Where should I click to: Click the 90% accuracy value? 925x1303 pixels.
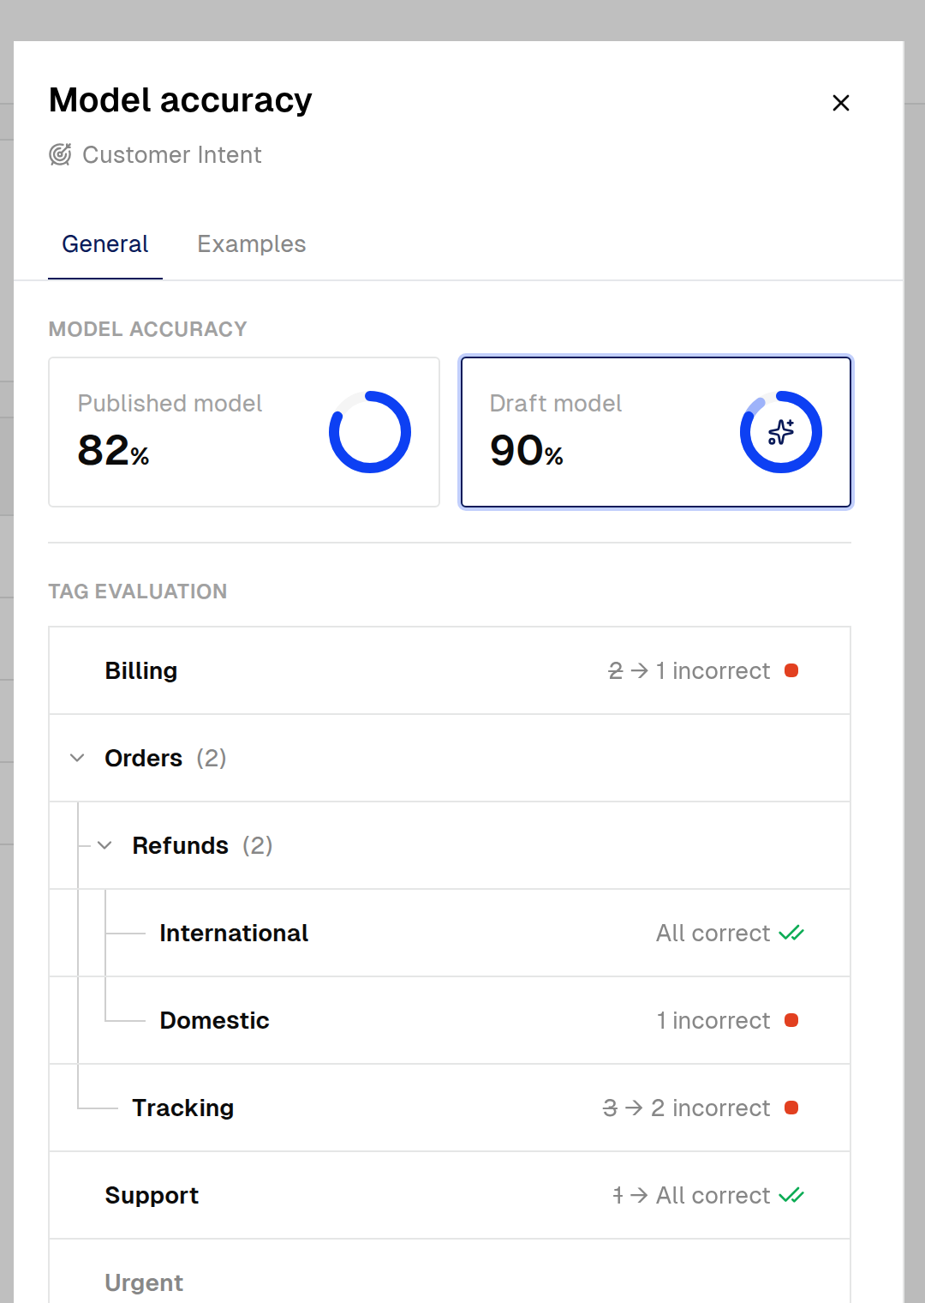(526, 451)
